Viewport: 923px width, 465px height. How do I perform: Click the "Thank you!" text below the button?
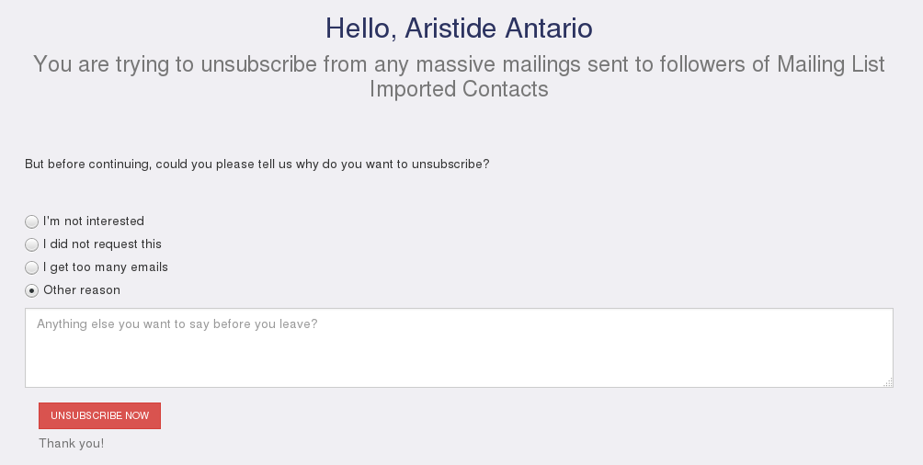tap(72, 444)
